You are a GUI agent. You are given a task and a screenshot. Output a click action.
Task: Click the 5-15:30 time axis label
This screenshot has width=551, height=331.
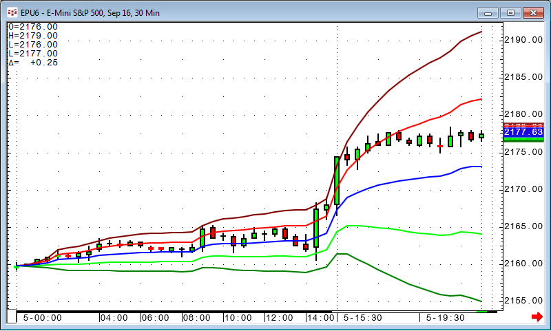[363, 318]
